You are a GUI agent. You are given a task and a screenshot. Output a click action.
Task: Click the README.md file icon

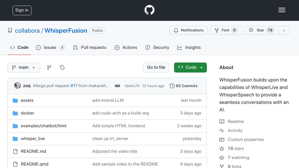[15, 152]
